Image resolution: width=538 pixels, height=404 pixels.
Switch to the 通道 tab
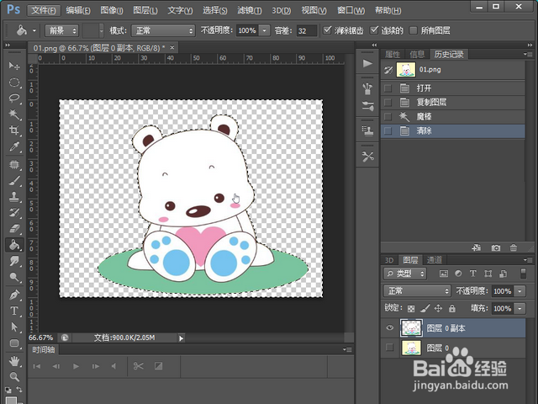point(435,260)
